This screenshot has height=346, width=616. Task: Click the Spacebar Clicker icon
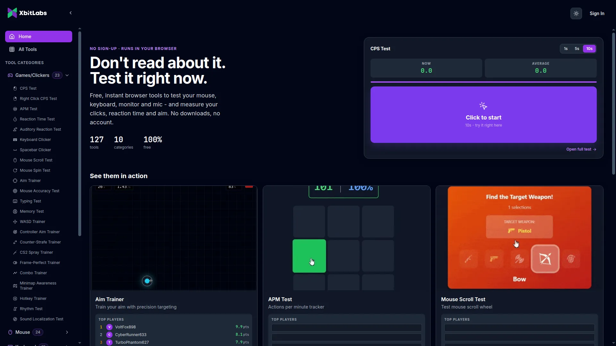click(x=15, y=150)
